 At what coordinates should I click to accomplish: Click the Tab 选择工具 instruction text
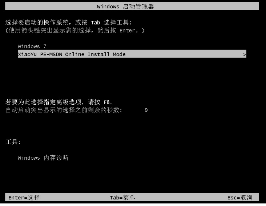(111, 23)
